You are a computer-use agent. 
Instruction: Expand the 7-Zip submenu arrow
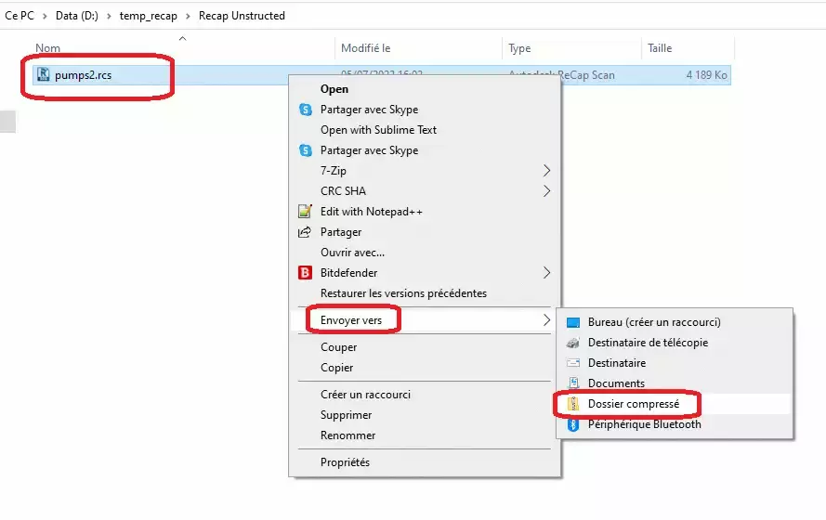[x=546, y=171]
